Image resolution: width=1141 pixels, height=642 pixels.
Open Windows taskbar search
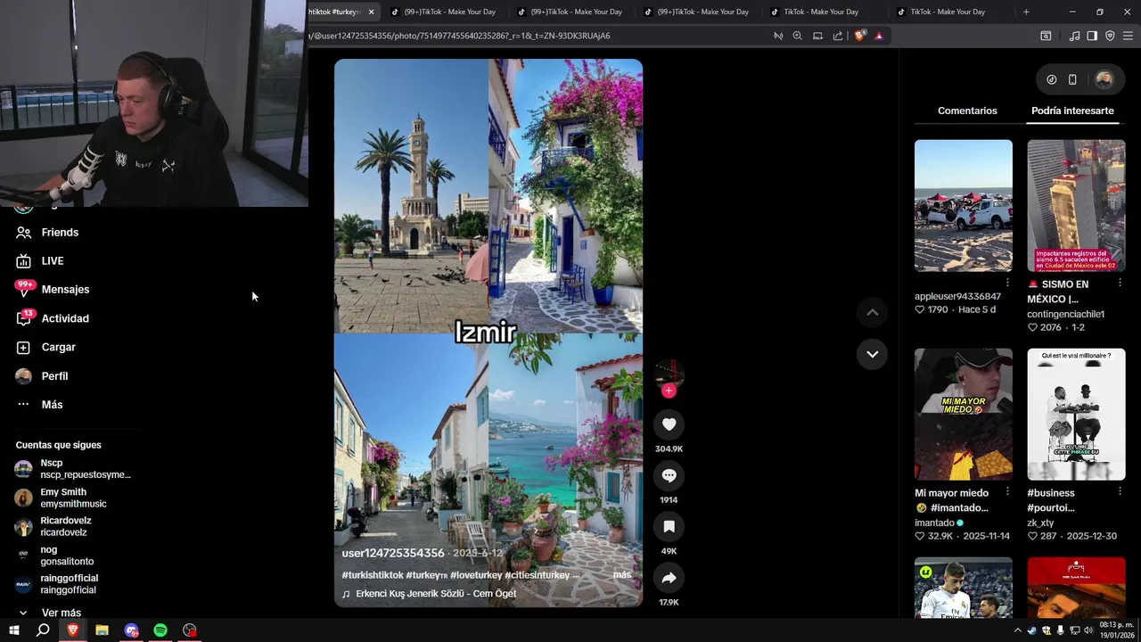pos(43,630)
